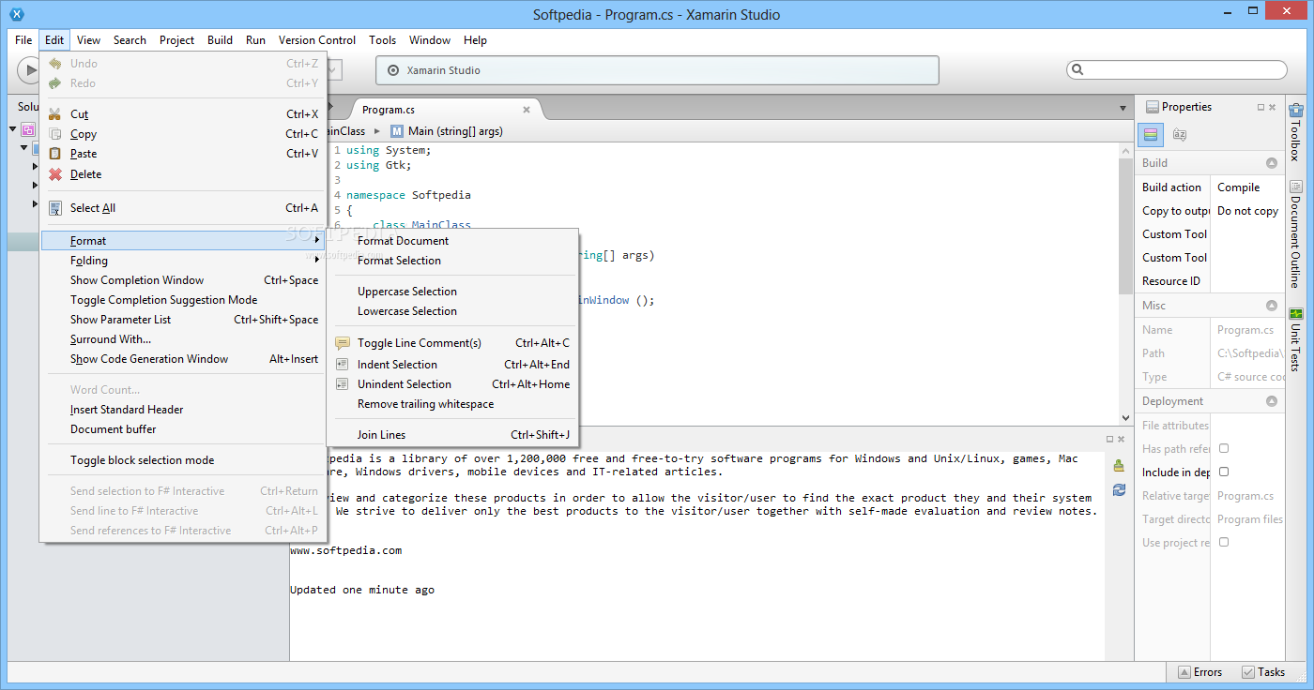Collapse the Deployment properties section
Viewport: 1314px width, 690px height.
click(1272, 401)
